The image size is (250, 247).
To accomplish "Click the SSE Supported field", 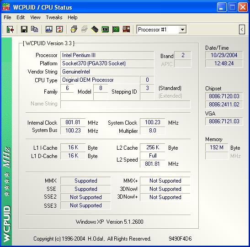I will click(85, 189).
